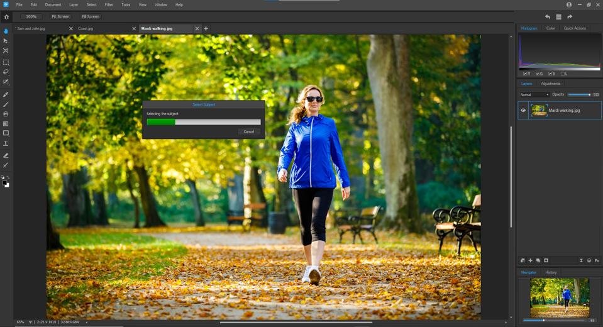
Task: Choose the Lasso selection tool
Action: 6,72
